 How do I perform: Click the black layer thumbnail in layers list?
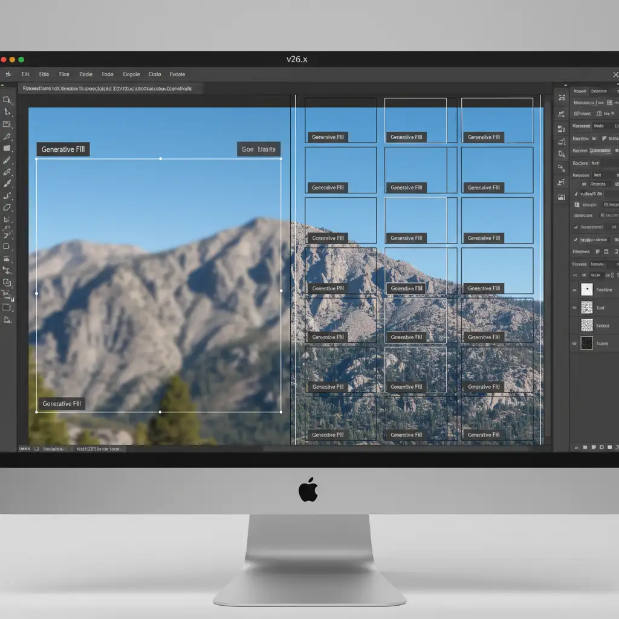[587, 343]
